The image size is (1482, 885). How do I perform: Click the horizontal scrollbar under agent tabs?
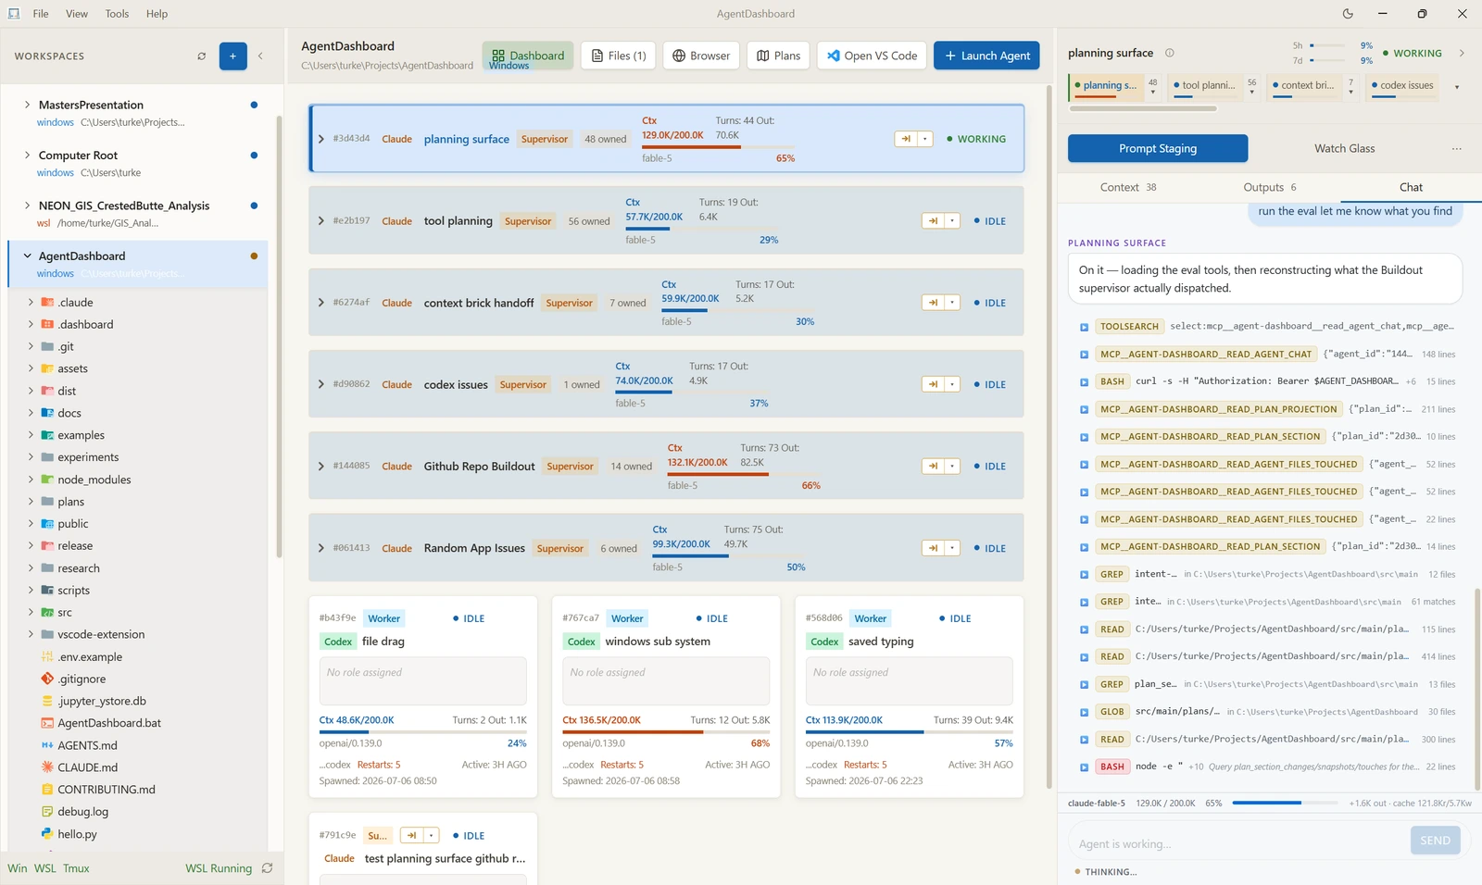point(1143,108)
